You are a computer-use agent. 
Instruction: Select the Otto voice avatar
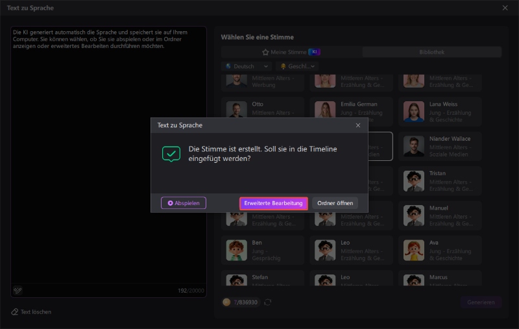tap(237, 111)
